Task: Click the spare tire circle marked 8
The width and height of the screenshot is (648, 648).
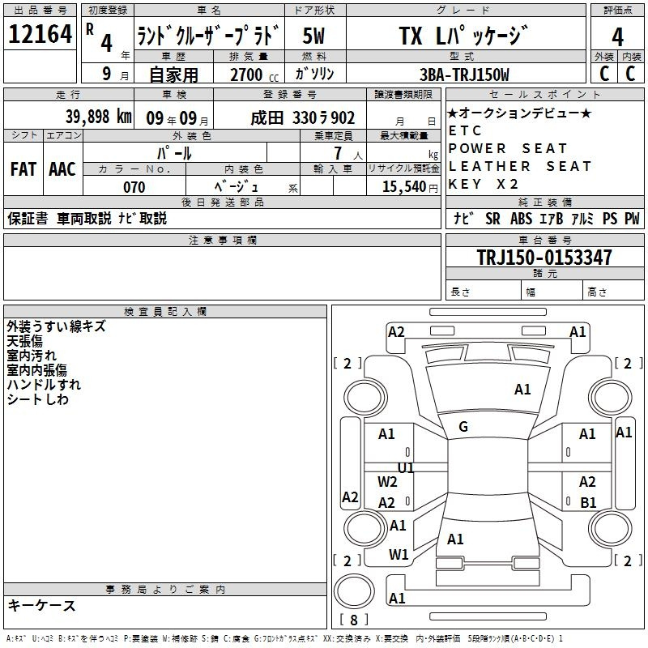Action: point(354,591)
